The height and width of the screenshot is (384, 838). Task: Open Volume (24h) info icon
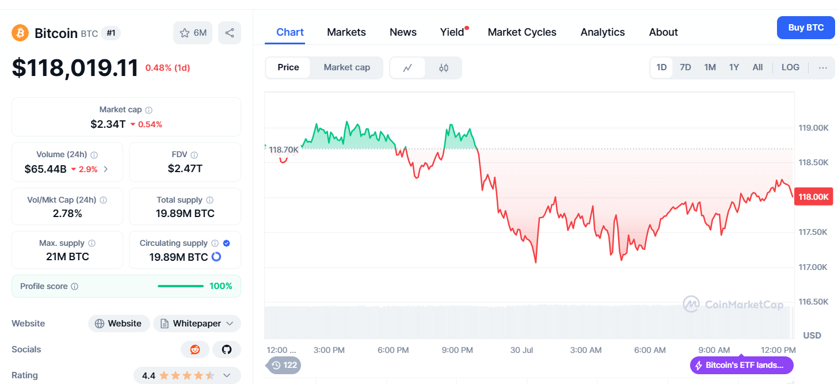pyautogui.click(x=94, y=154)
